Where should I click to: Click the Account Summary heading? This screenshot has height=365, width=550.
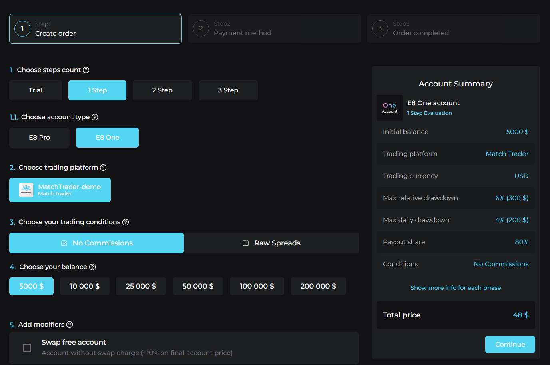(456, 84)
